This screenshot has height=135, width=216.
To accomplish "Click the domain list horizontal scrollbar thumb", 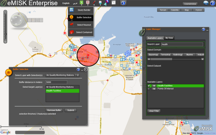I will 161,59.
